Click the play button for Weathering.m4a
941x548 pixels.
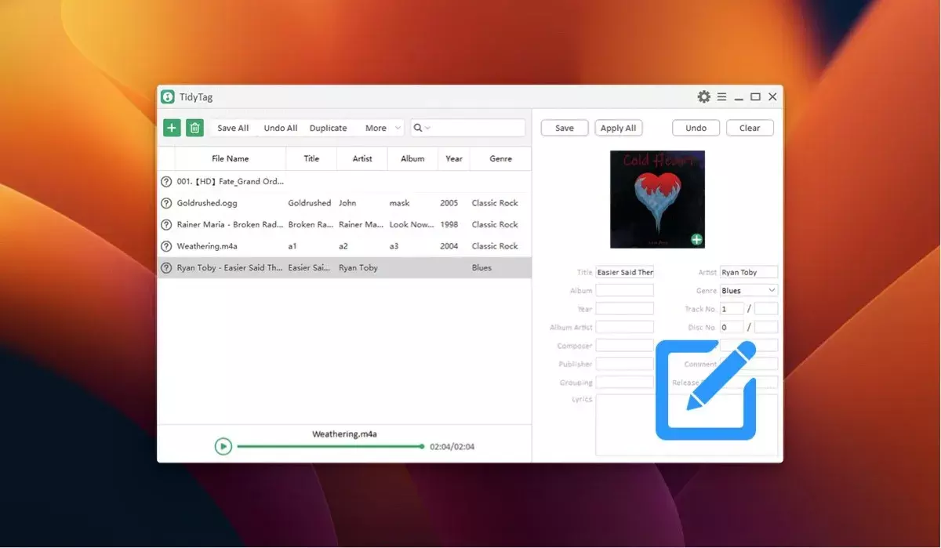click(223, 446)
